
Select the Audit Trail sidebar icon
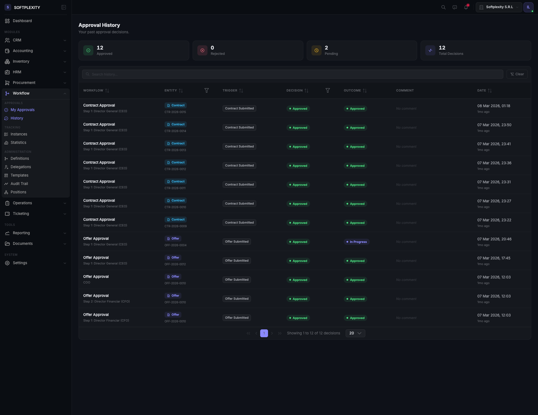[x=6, y=184]
